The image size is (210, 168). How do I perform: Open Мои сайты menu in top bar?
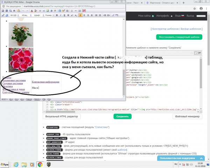click(146, 16)
